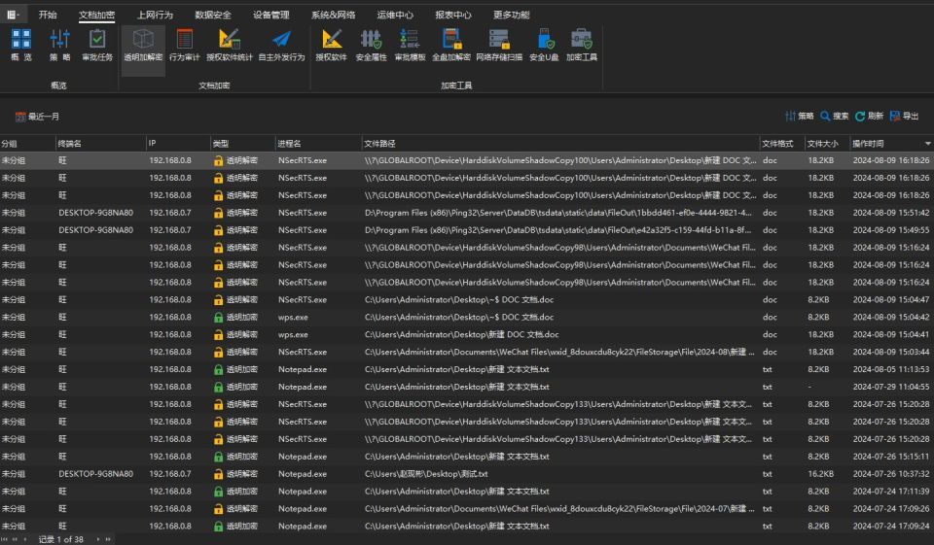Screen dimensions: 934x545
Task: Click the 记录 1 of 38 record indicator
Action: click(60, 539)
